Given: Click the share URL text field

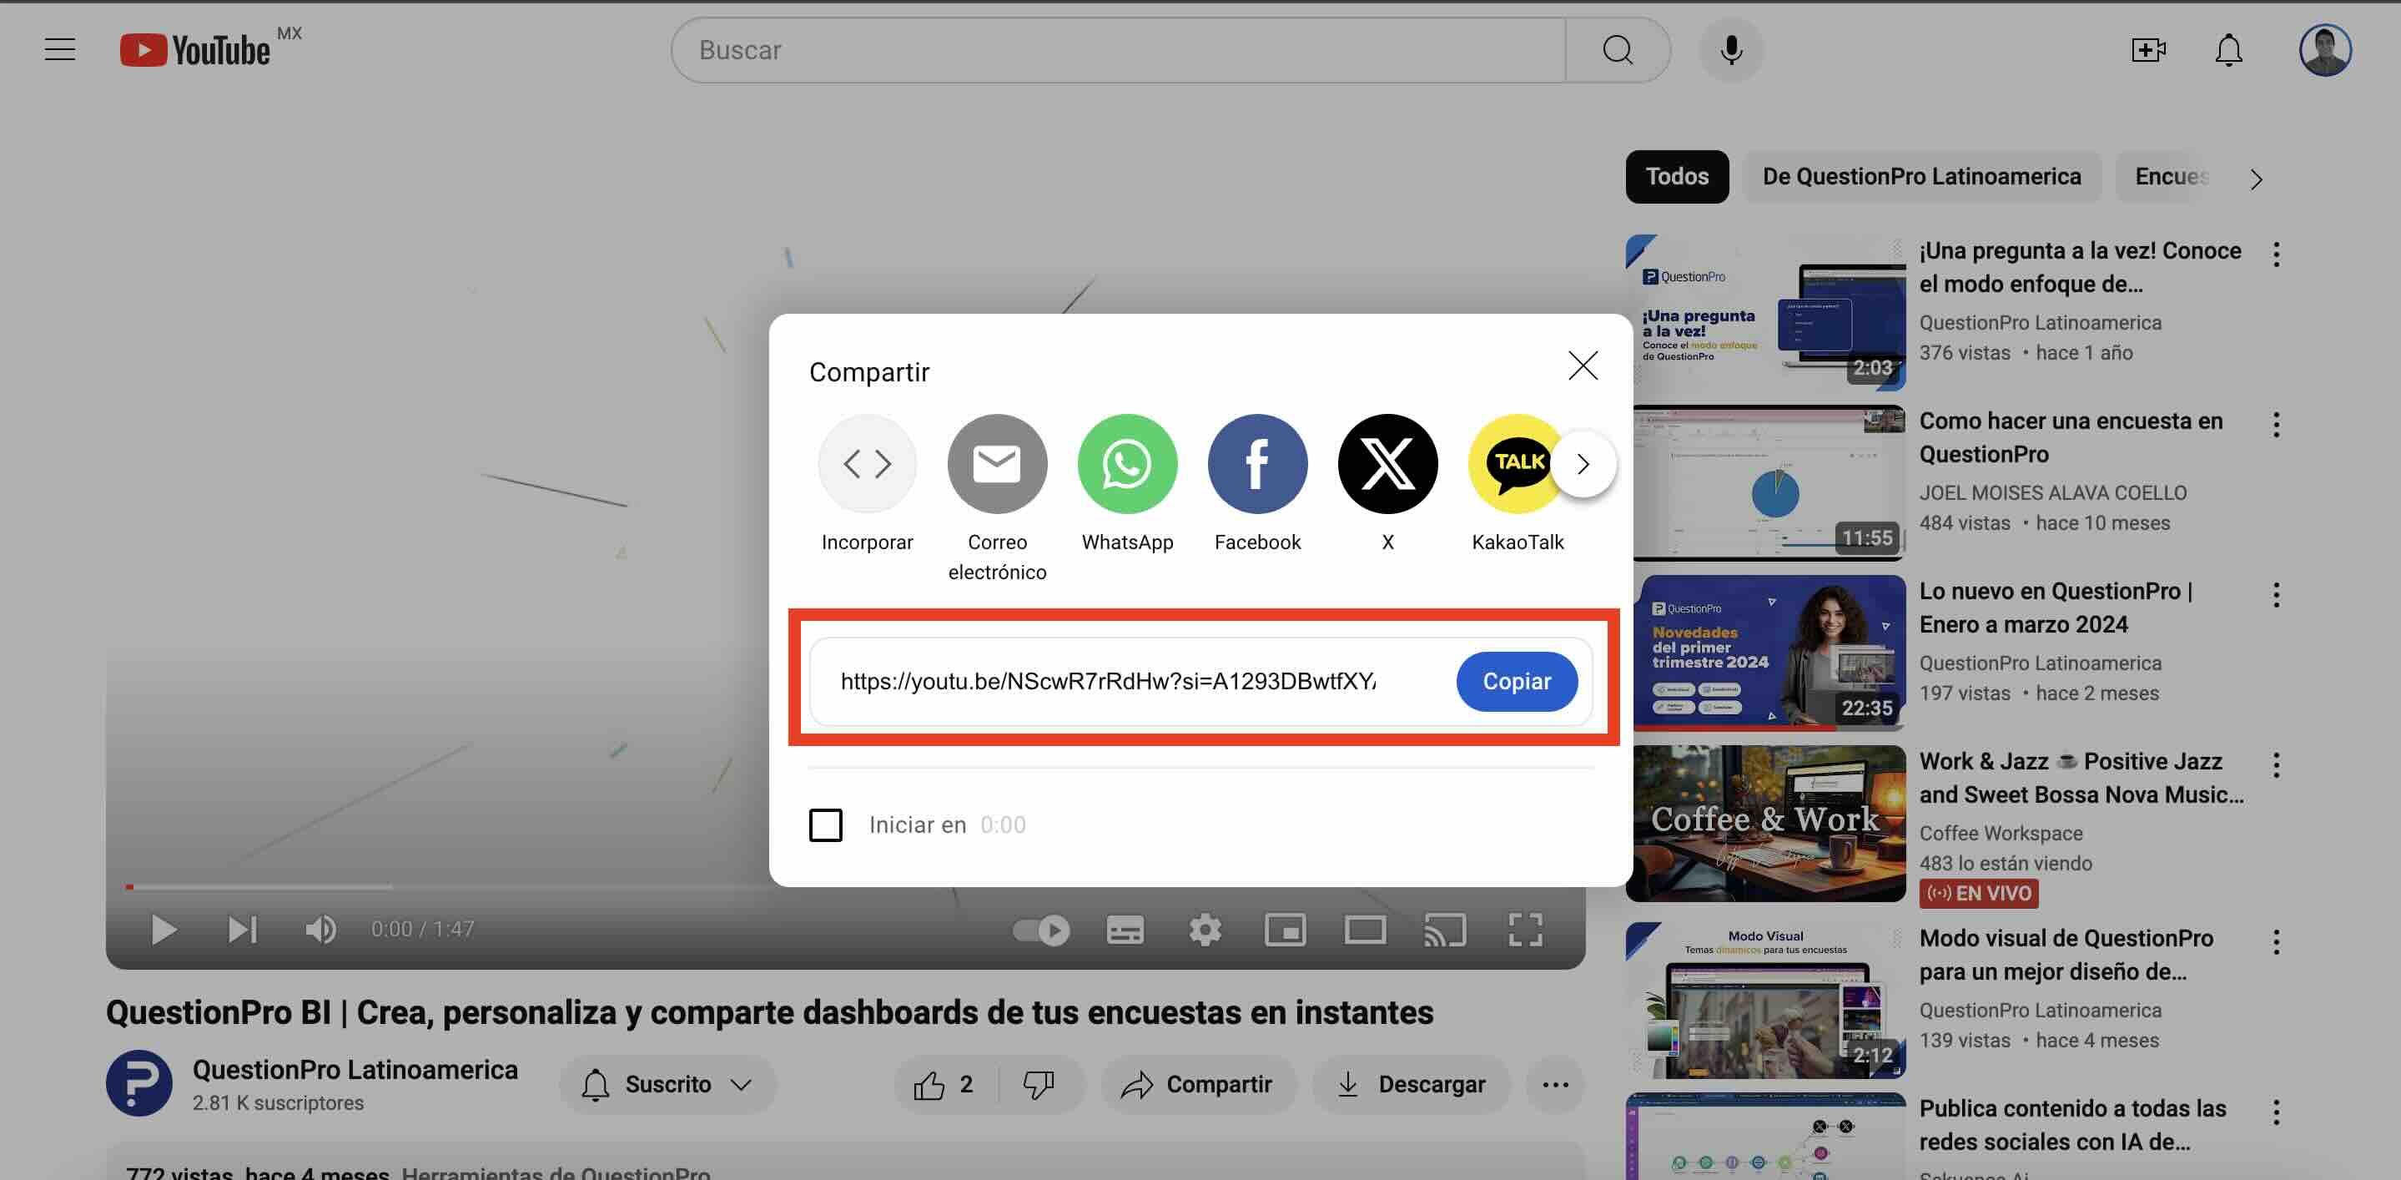Looking at the screenshot, I should 1107,681.
